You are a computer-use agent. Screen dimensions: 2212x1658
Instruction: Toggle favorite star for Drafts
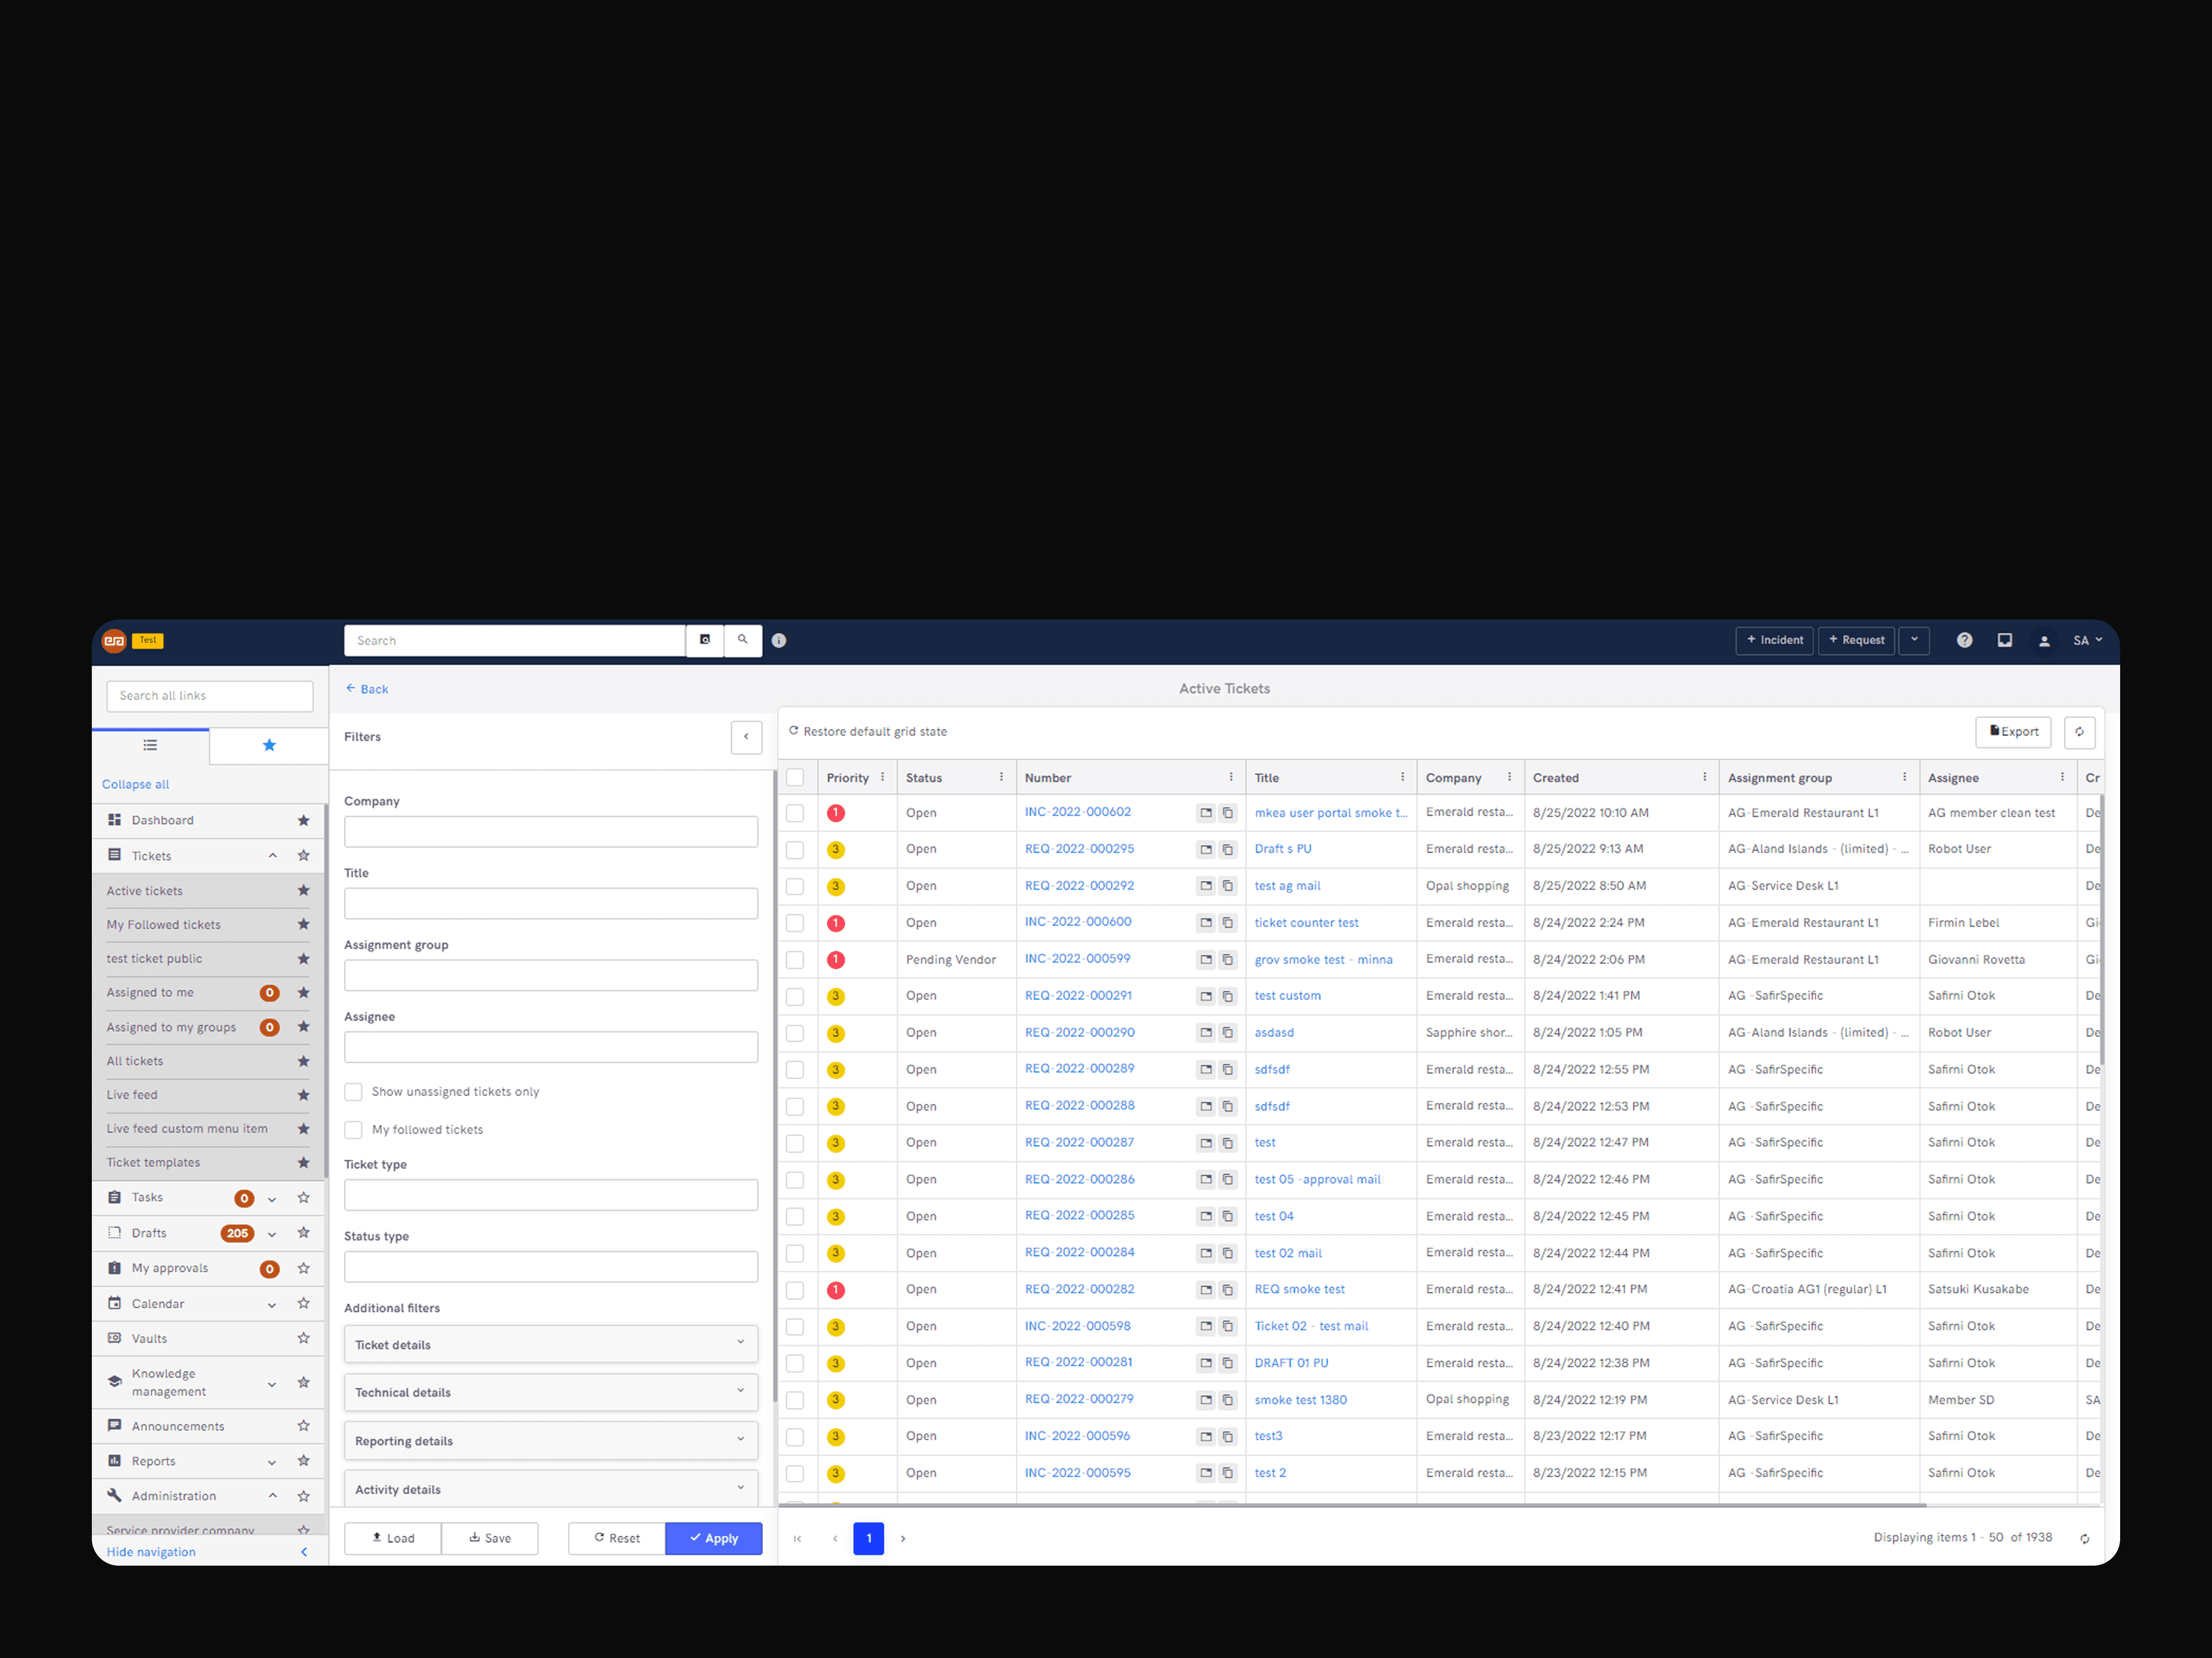pyautogui.click(x=304, y=1234)
